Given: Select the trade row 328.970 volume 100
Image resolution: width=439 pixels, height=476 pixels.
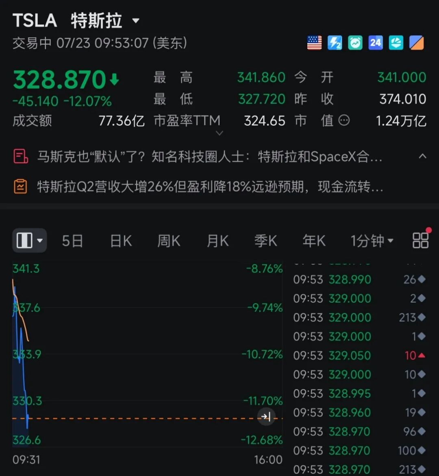Looking at the screenshot, I should click(359, 450).
